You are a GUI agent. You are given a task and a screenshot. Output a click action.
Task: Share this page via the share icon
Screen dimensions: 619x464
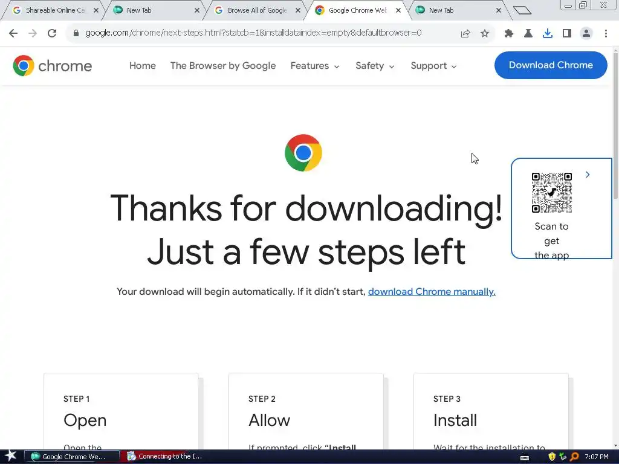[465, 34]
